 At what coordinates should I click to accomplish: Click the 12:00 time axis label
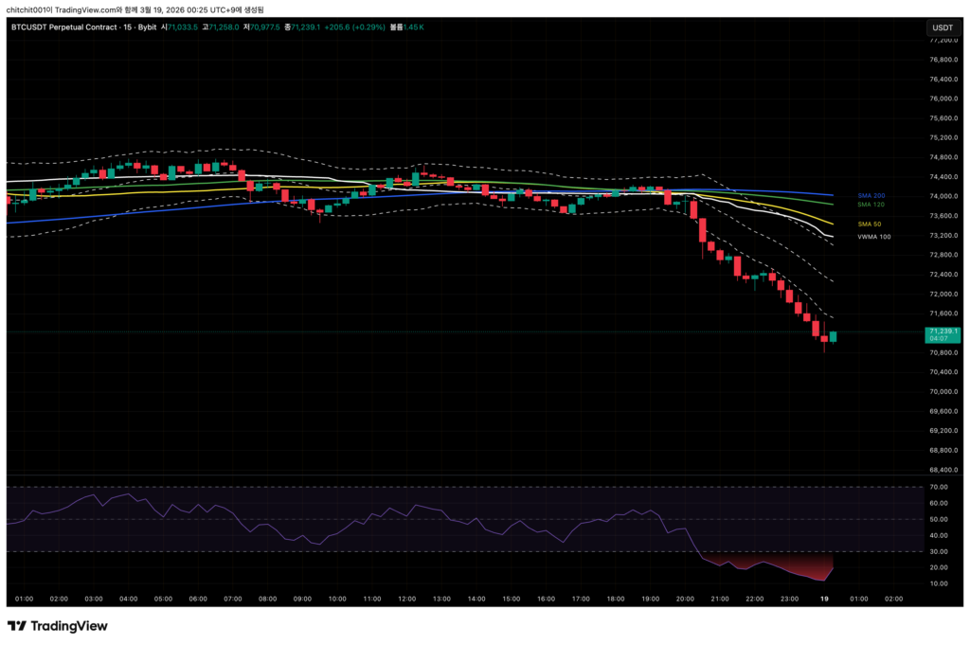coord(407,599)
